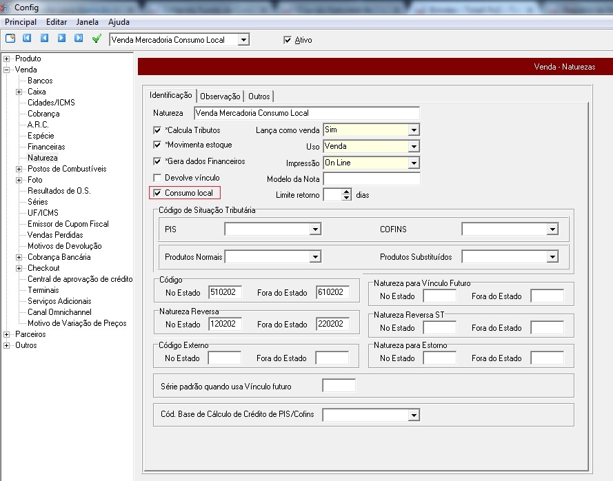This screenshot has height=481, width=613.
Task: Click the Config application icon in title bar
Action: 5,7
